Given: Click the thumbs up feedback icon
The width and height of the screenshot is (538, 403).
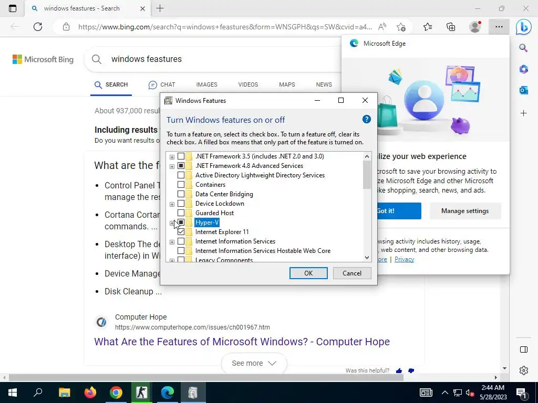Looking at the screenshot, I should click(x=399, y=370).
